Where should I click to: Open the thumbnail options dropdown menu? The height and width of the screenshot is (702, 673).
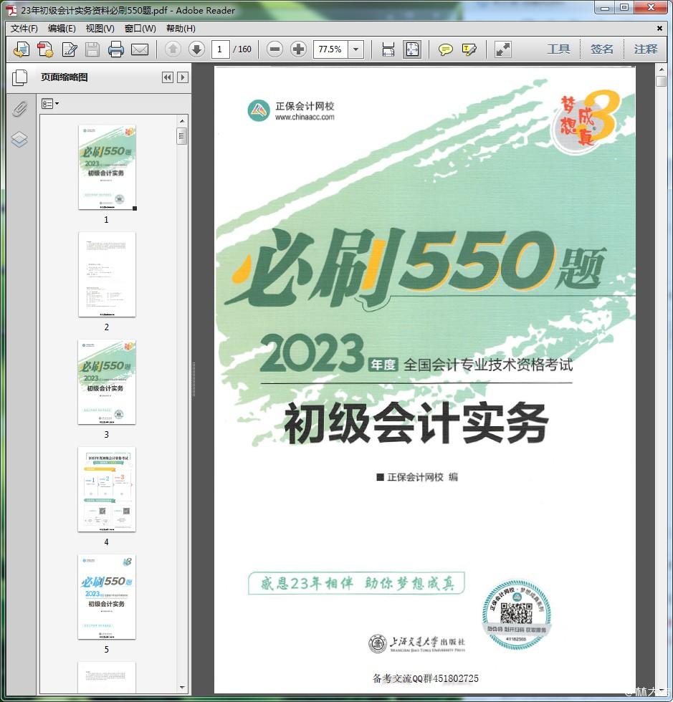point(50,104)
